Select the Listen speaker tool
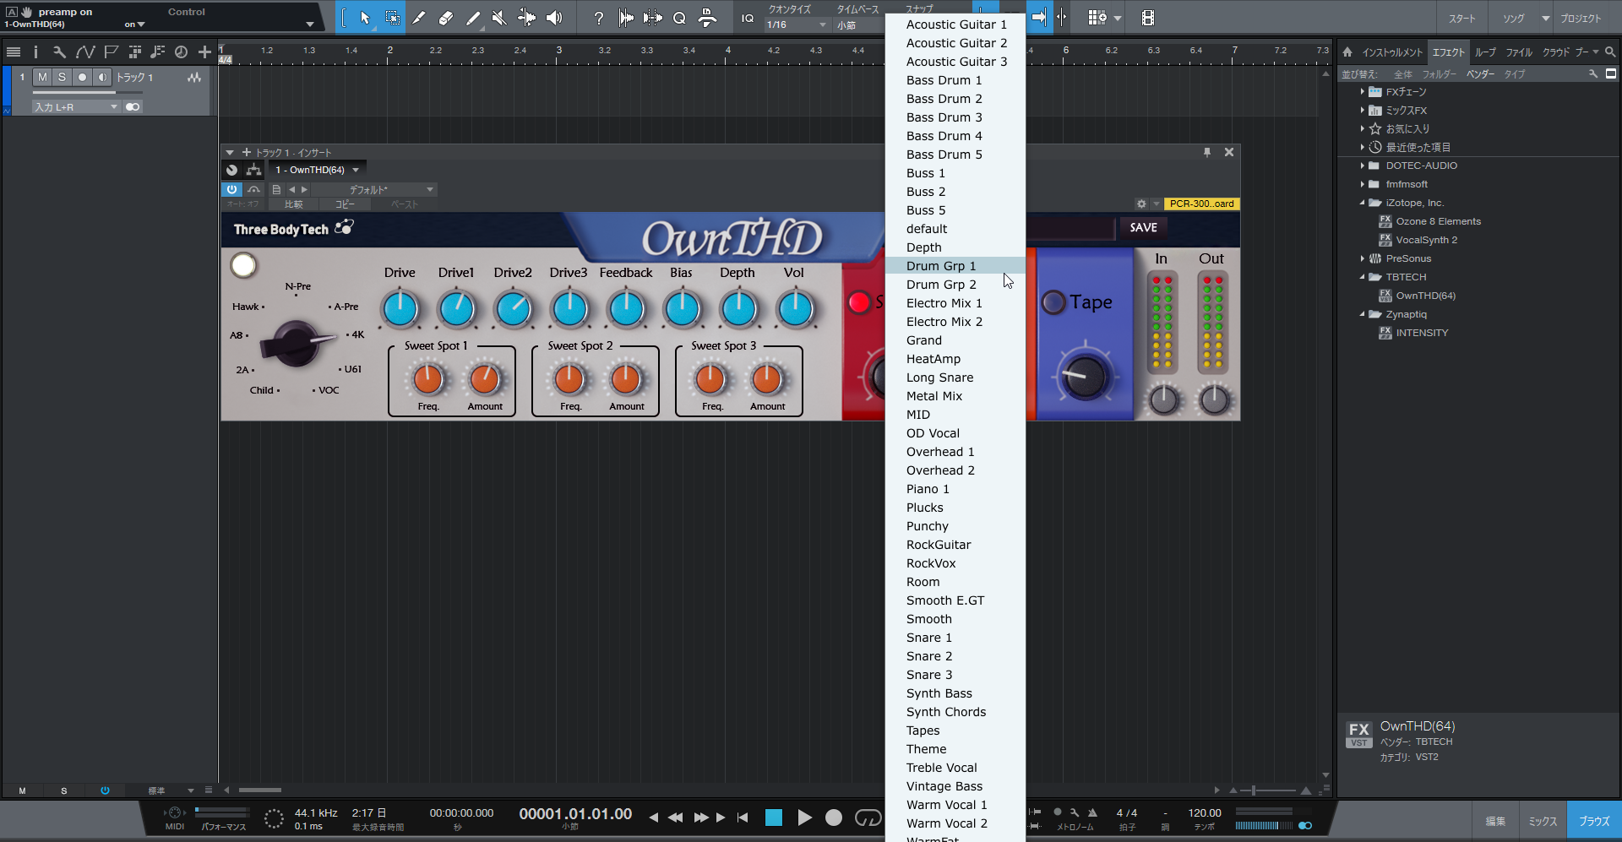Viewport: 1622px width, 842px height. click(x=554, y=18)
